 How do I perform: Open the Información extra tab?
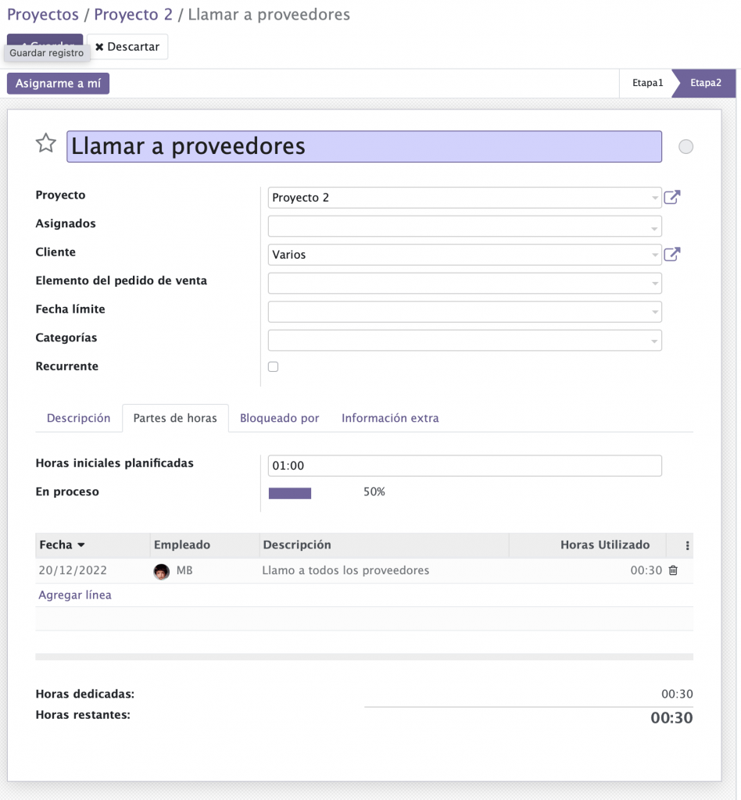[389, 418]
